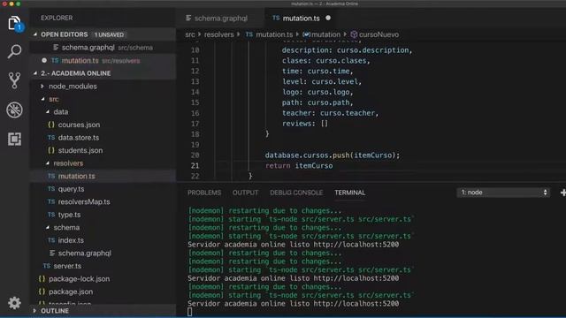Click 'reviews: []' code line

pyautogui.click(x=305, y=124)
